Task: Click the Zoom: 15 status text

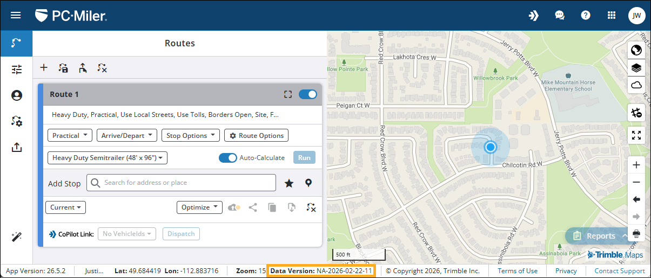Action: [x=251, y=271]
